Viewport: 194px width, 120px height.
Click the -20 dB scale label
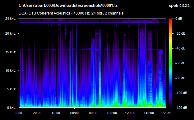point(180,33)
